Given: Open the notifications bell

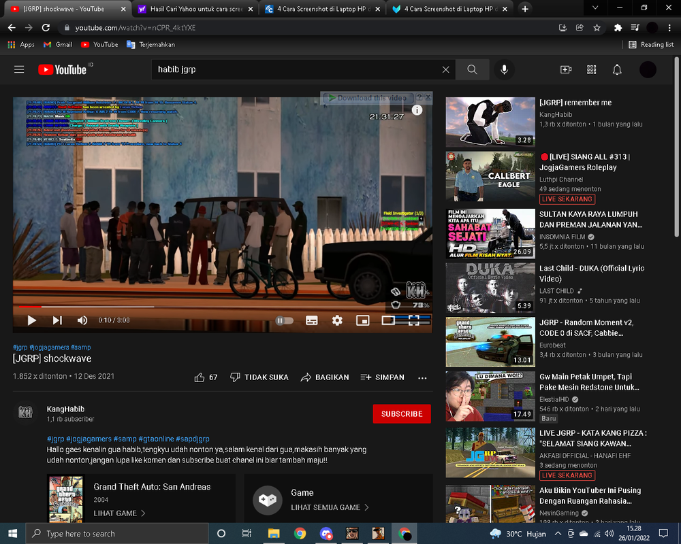Looking at the screenshot, I should (617, 69).
